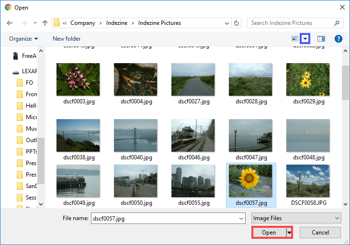Viewport: 350px width, 245px height.
Task: Refresh the Indezine Pictures folder
Action: pyautogui.click(x=237, y=23)
